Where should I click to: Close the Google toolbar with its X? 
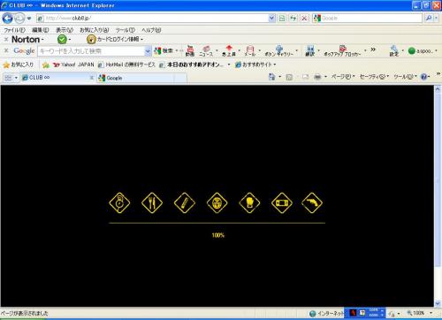click(x=6, y=50)
